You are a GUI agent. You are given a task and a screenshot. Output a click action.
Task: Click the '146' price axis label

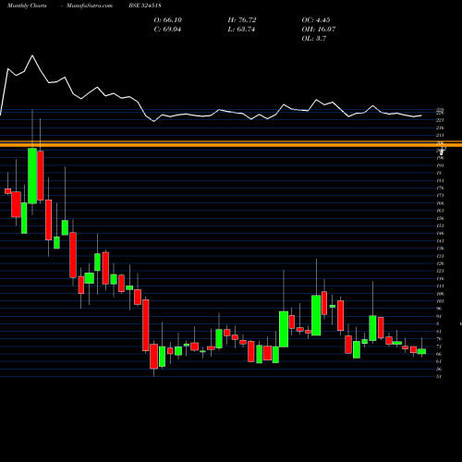point(440,234)
